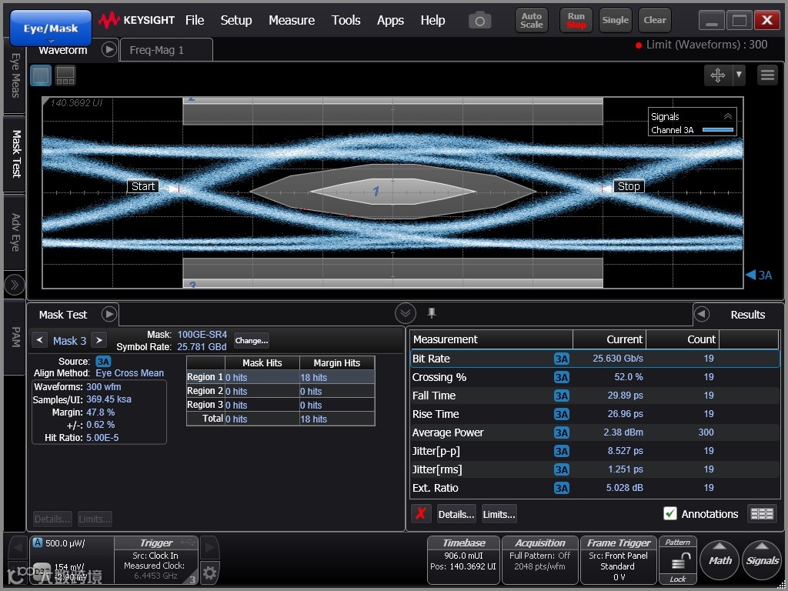Image resolution: width=788 pixels, height=591 pixels.
Task: Click the red X delete measurement icon
Action: click(x=420, y=514)
